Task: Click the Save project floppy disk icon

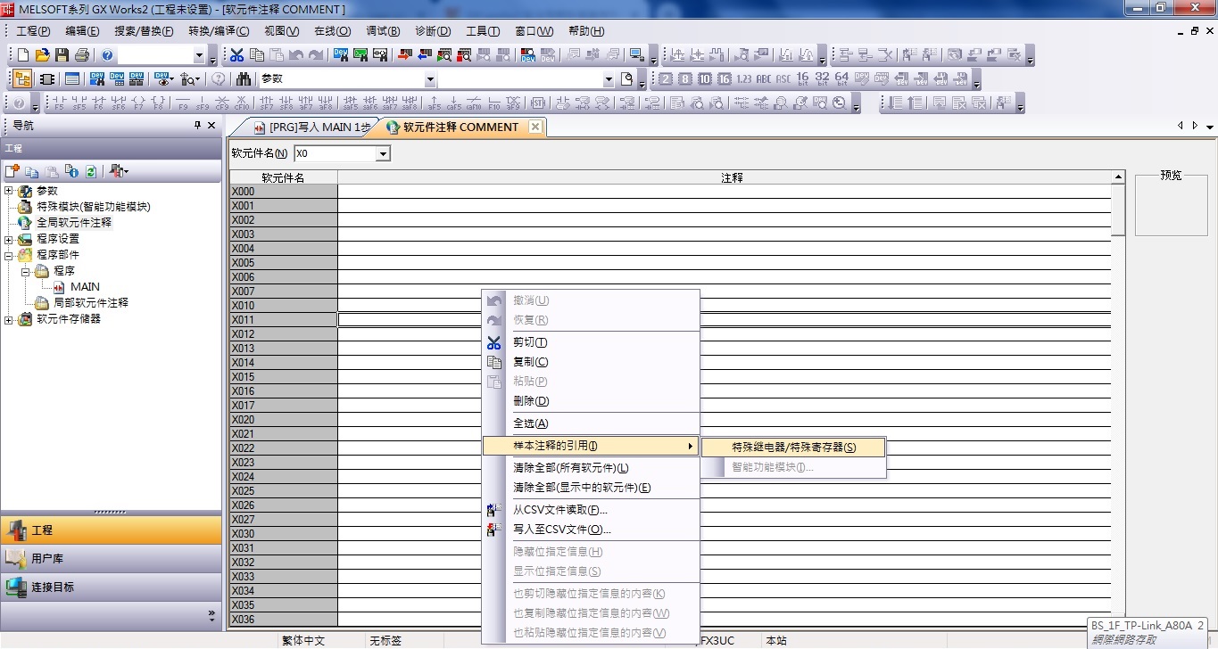Action: click(62, 55)
